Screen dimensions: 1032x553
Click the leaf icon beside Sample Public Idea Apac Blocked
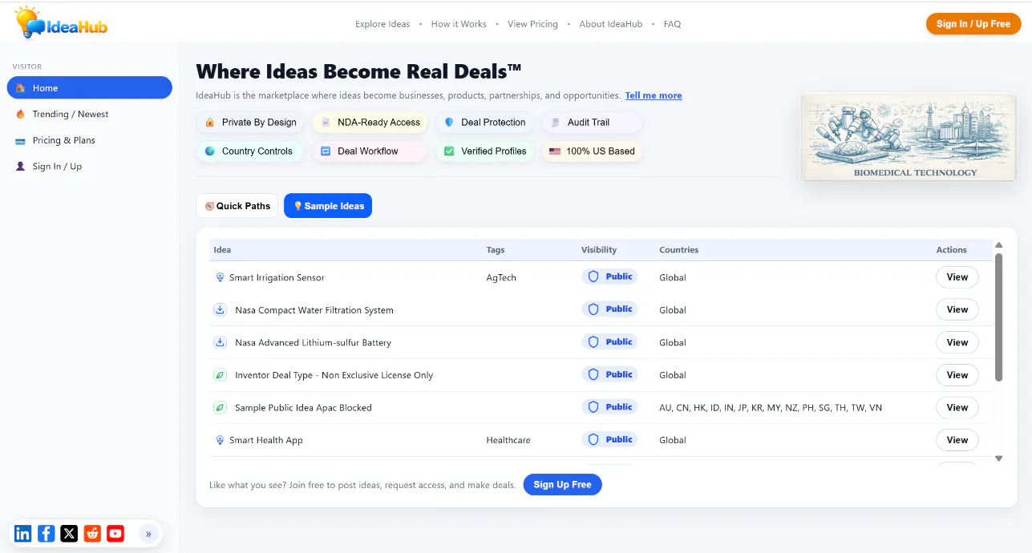pos(220,407)
